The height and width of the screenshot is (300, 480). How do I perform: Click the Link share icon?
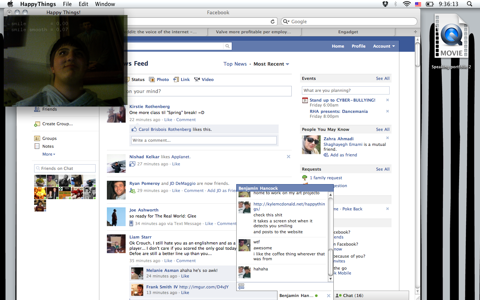click(x=176, y=79)
